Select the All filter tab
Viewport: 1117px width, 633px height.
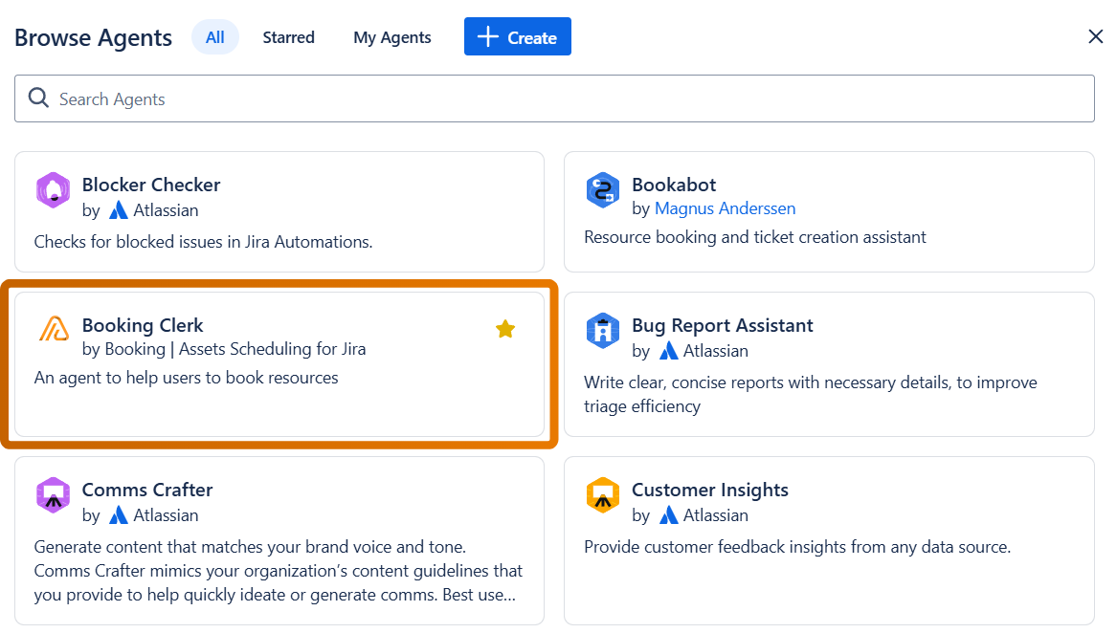pyautogui.click(x=215, y=37)
